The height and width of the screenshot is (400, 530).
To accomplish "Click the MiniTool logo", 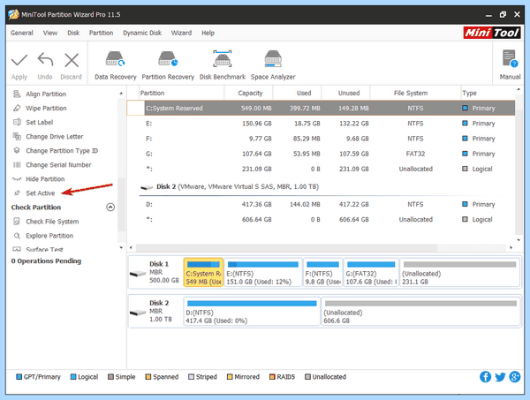I will coord(492,33).
